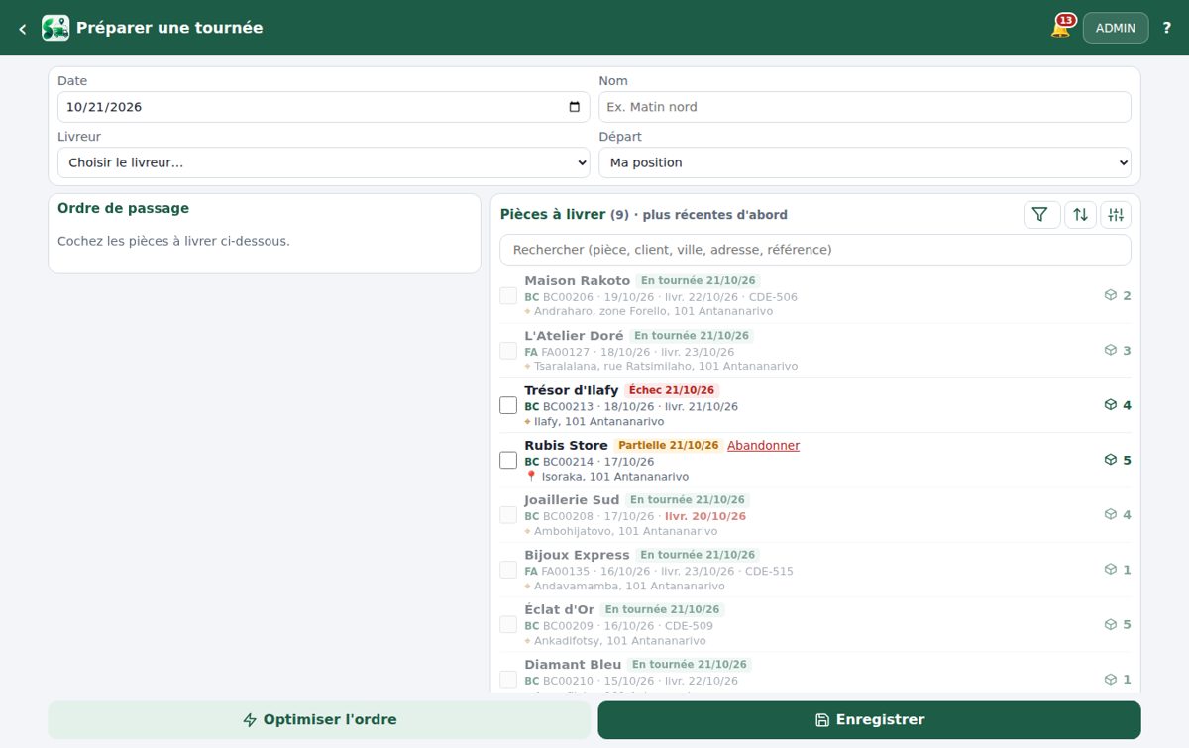The width and height of the screenshot is (1189, 748).
Task: Open the calendar picker in Date field
Action: click(x=575, y=107)
